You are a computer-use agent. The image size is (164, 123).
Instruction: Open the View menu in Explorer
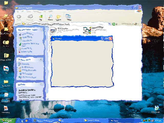[28, 12]
